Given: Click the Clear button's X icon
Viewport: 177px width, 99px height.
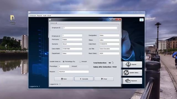Looking at the screenshot, I should (102, 79).
